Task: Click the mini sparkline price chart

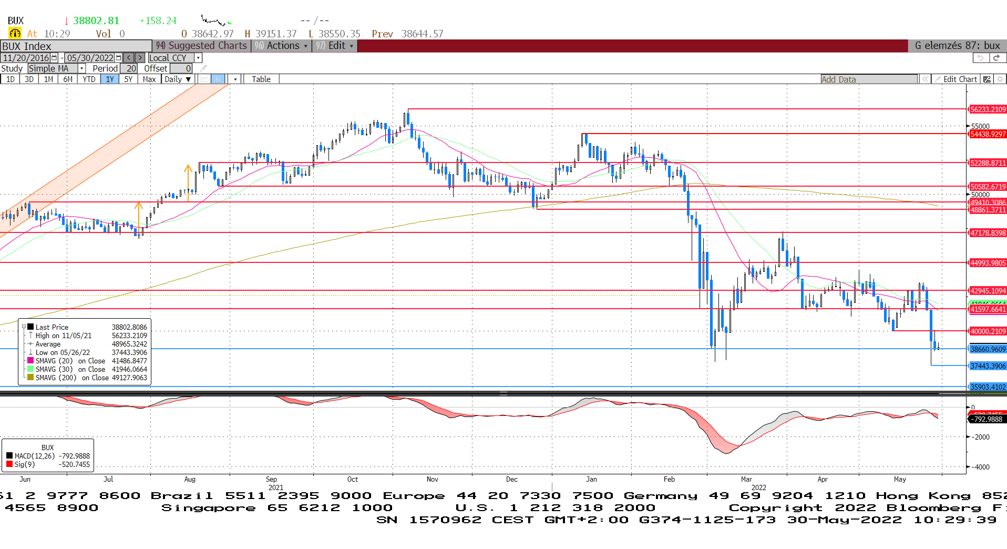Action: click(x=217, y=21)
